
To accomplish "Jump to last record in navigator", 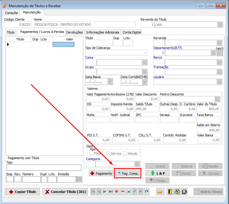I will (111, 191).
